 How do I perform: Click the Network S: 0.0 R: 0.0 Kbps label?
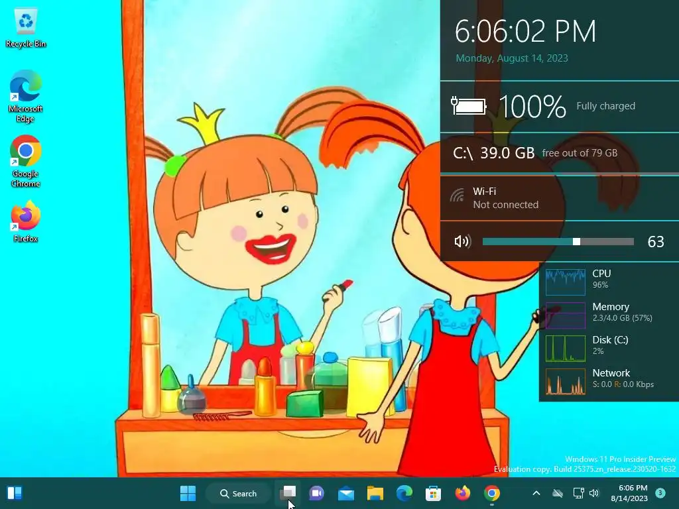tap(623, 378)
